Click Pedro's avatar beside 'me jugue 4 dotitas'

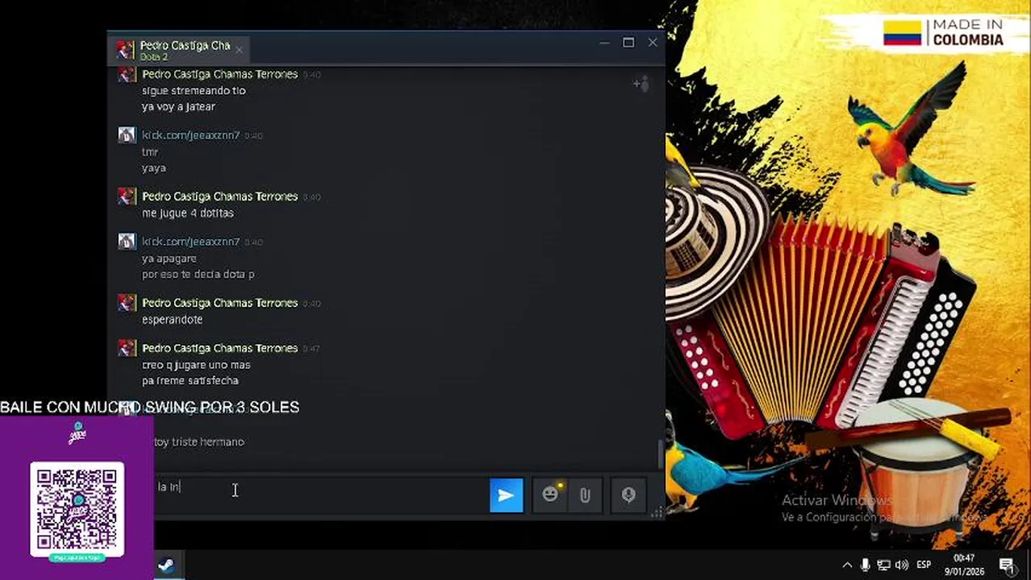click(127, 197)
